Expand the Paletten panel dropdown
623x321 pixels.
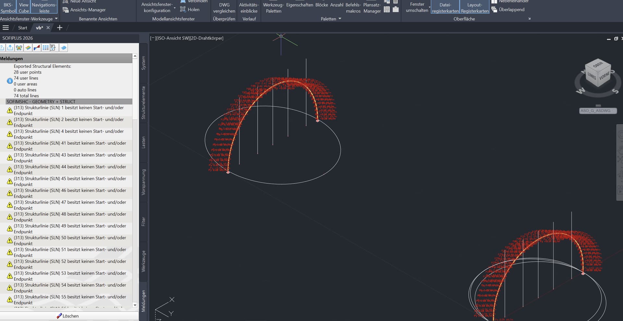[x=340, y=19]
